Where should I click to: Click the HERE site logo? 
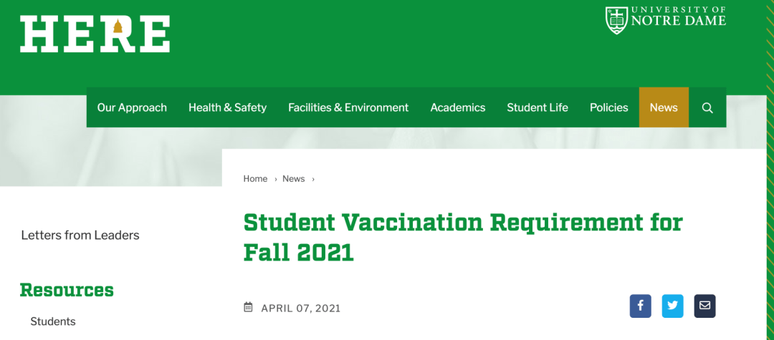pos(95,34)
